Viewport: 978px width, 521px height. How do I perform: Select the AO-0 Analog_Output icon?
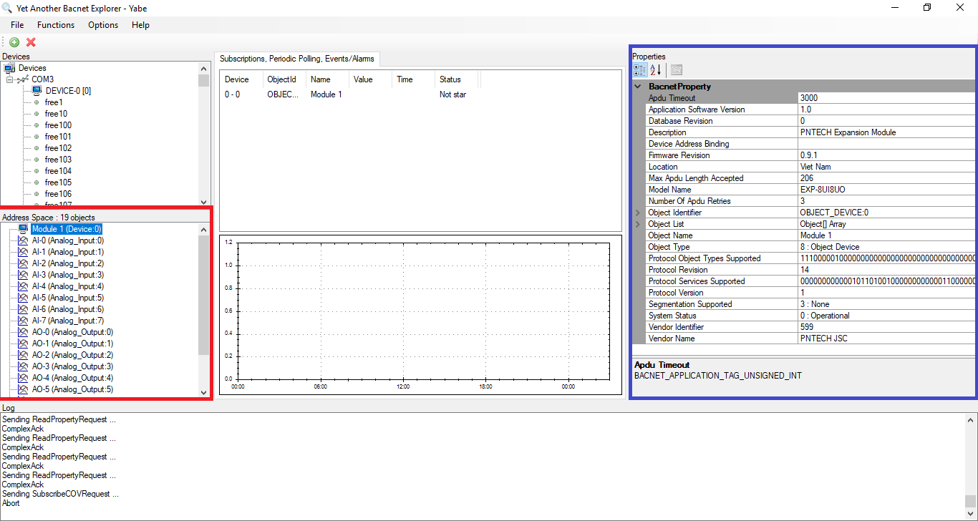point(22,332)
